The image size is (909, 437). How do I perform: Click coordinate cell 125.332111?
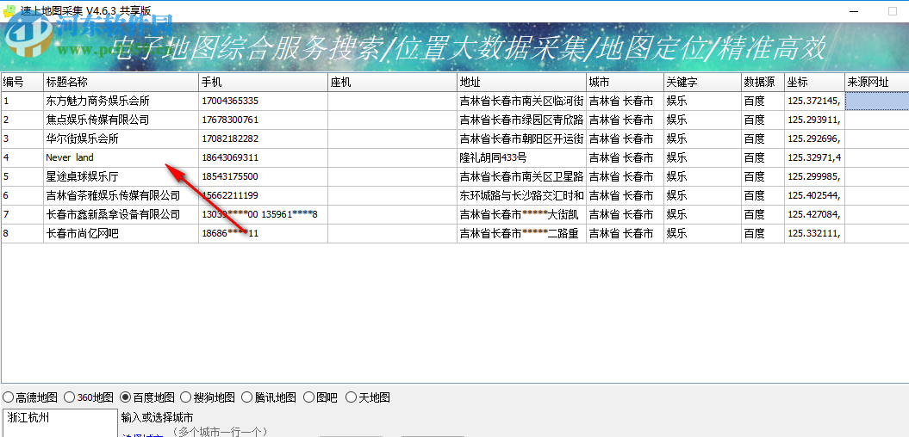point(814,234)
